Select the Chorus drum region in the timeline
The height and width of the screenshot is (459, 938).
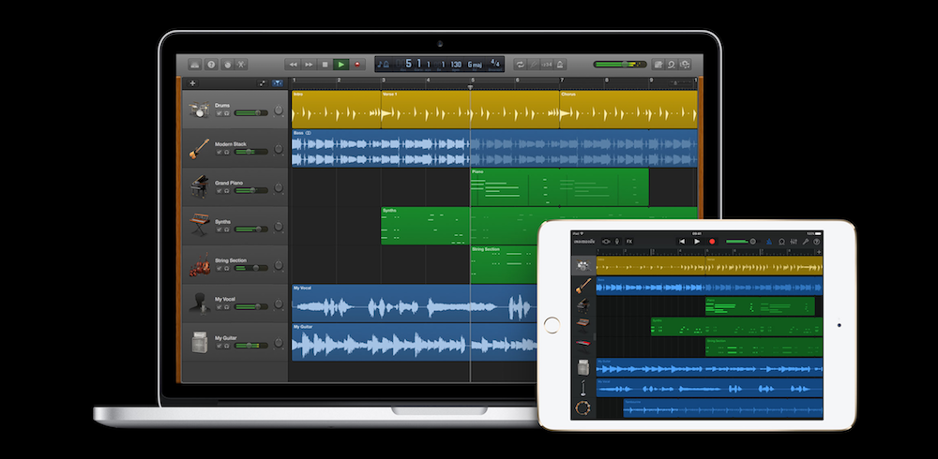coord(627,111)
